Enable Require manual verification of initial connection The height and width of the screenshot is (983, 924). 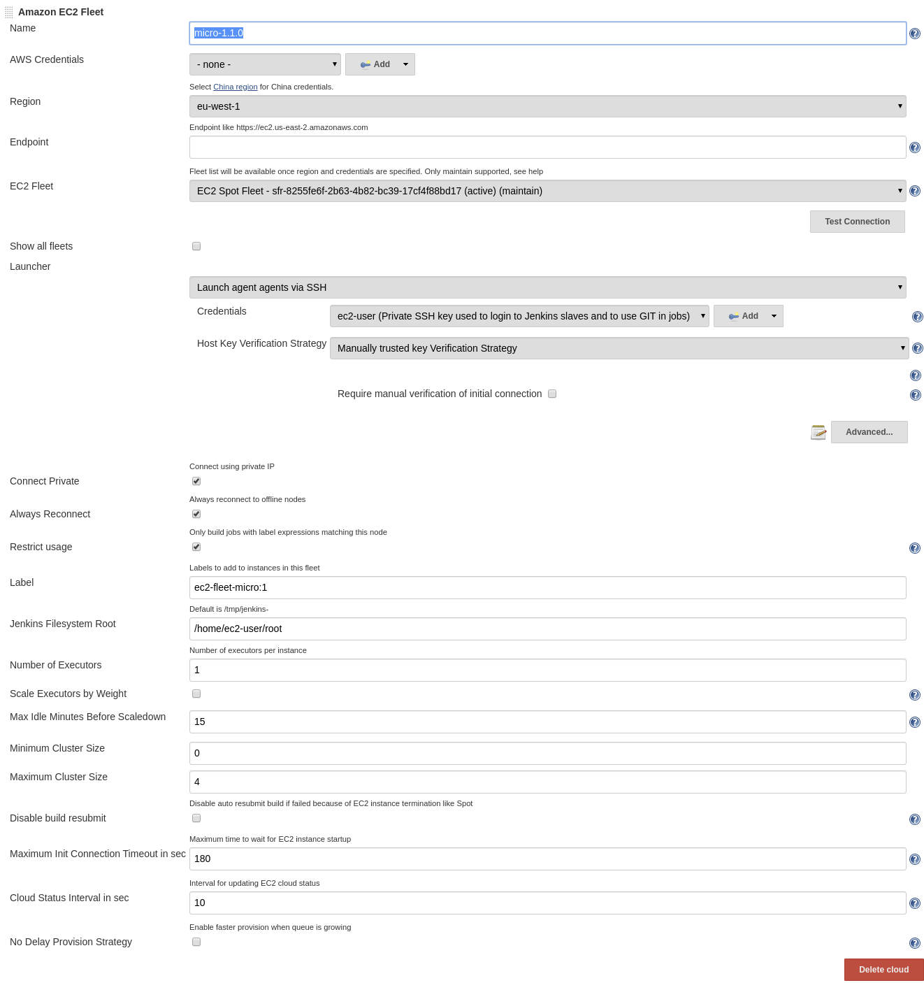coord(552,394)
